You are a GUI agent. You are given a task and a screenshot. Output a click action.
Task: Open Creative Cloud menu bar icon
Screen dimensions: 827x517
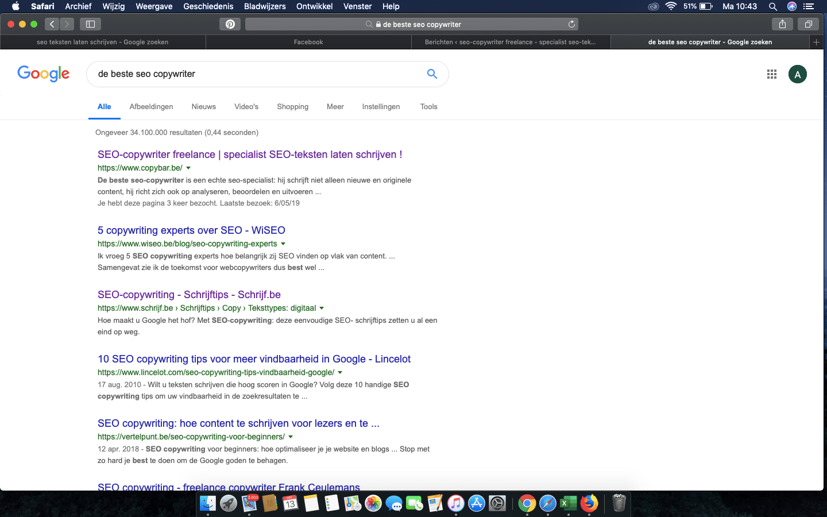click(653, 6)
